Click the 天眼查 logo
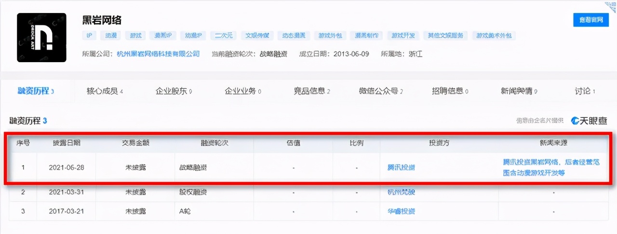This screenshot has width=617, height=234. 589,121
